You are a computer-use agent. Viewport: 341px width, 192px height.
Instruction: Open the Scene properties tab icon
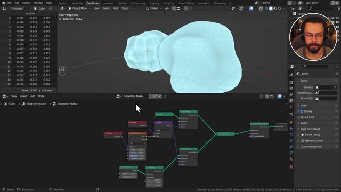pyautogui.click(x=291, y=101)
